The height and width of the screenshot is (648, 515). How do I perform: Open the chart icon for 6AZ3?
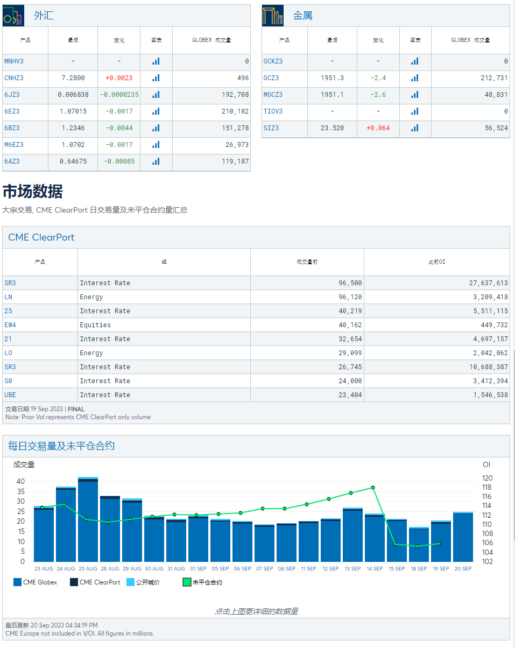click(156, 161)
